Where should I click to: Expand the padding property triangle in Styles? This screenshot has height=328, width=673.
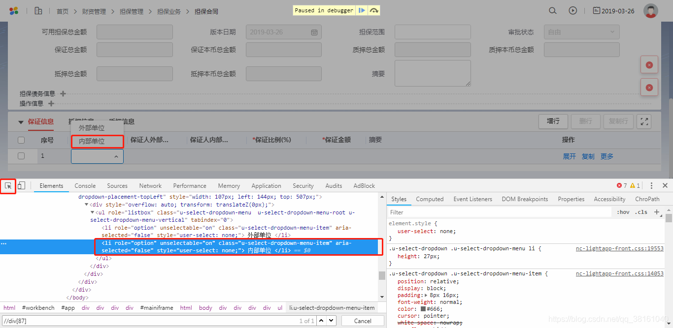(427, 295)
